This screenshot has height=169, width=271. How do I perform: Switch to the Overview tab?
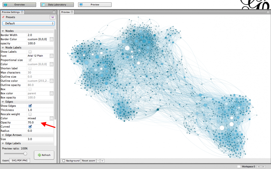click(19, 5)
